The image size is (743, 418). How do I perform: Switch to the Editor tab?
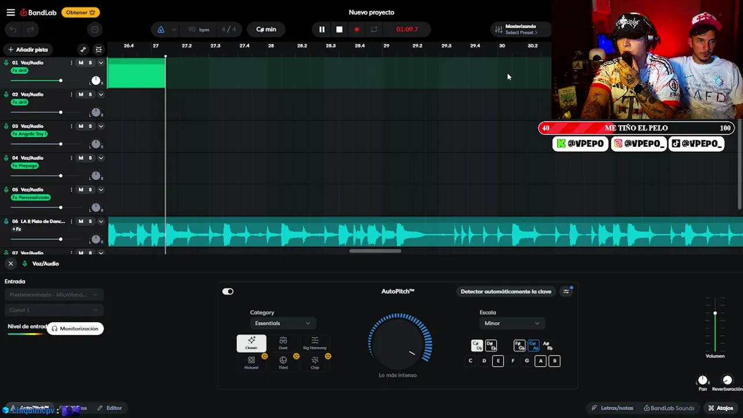pos(110,408)
